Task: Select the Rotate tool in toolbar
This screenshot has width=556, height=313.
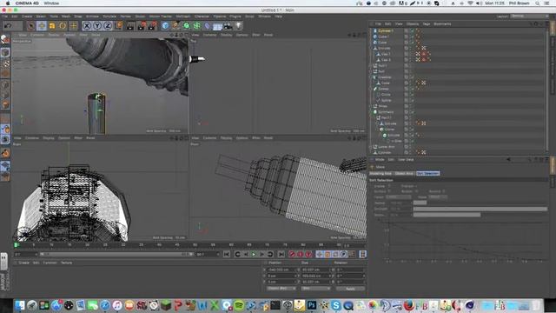Action: 63,25
